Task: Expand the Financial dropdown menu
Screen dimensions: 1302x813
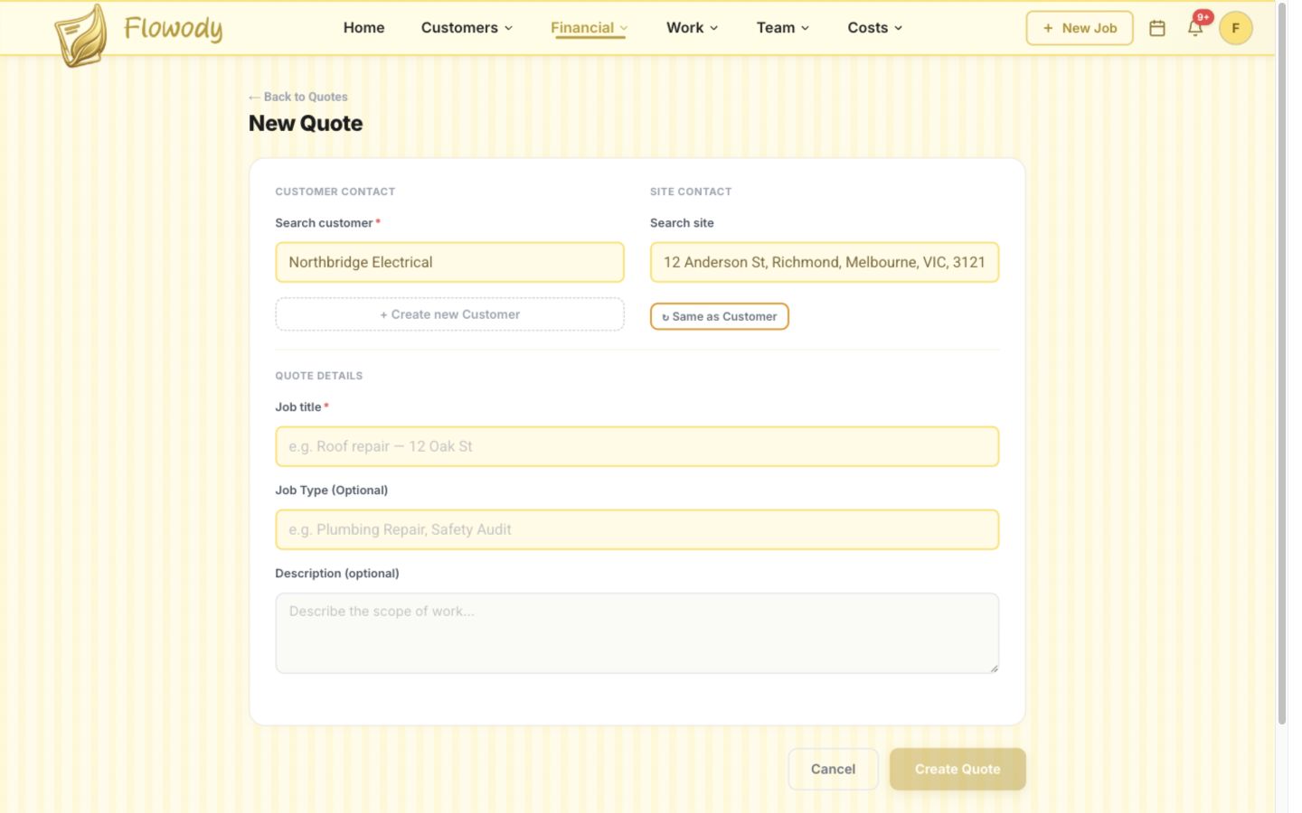Action: point(589,28)
